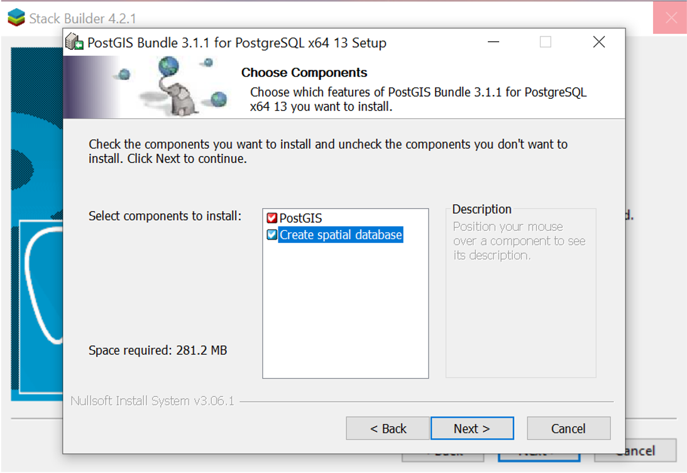687x473 pixels.
Task: Uncheck the Create spatial database checkbox
Action: click(272, 235)
